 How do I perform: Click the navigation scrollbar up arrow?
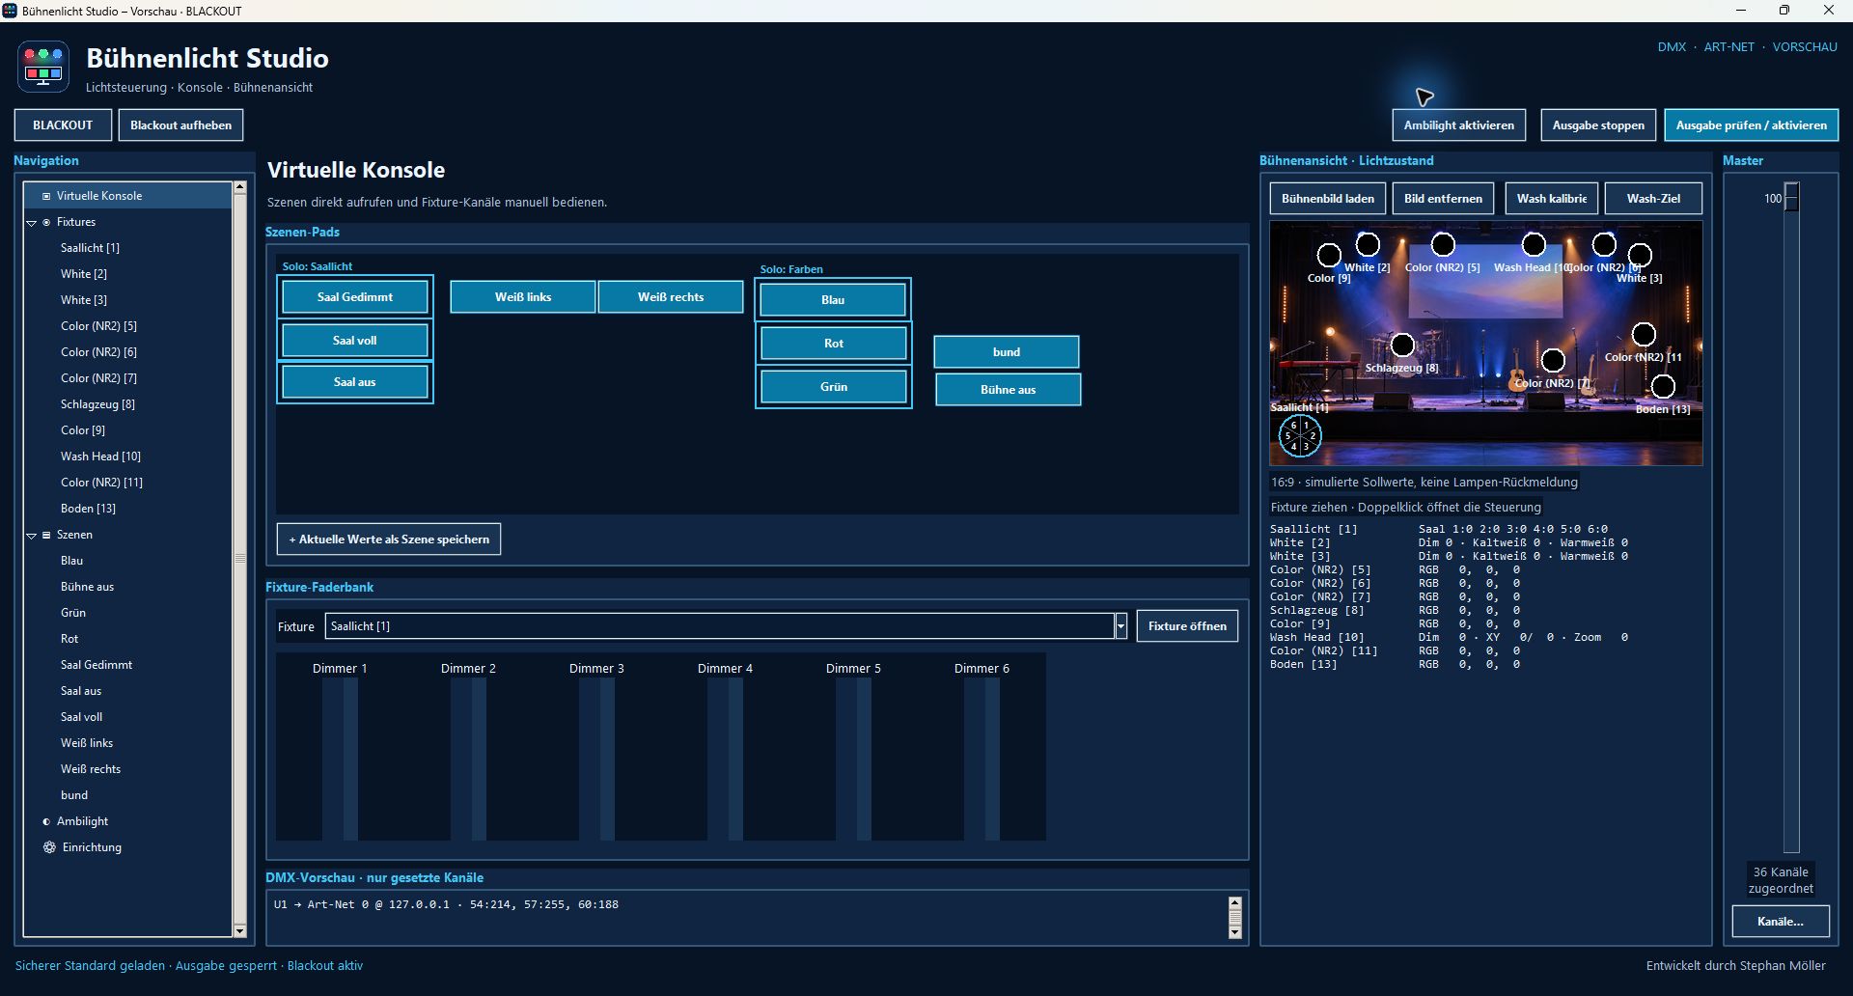click(239, 188)
